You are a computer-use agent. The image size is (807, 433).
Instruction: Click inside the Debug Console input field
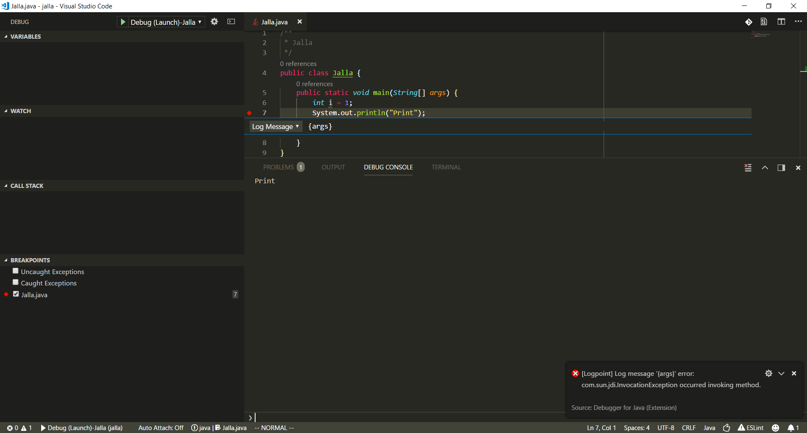(x=378, y=417)
